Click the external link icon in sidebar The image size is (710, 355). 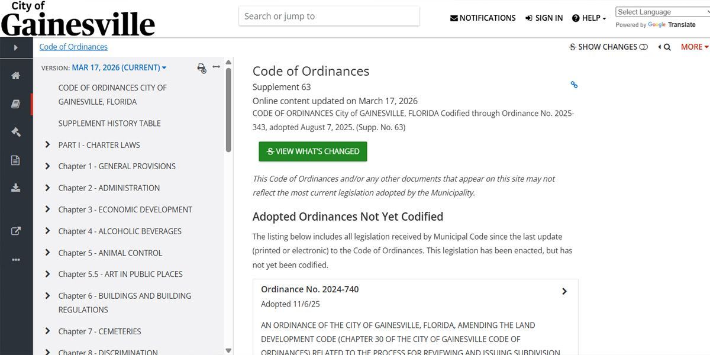16,231
